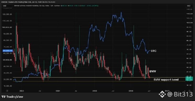Click the Bitcoin Volmex Implied Volatility legend title
Screen dimensions: 195x101
point(37,6)
